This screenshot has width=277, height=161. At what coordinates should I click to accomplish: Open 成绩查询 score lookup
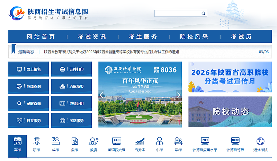pyautogui.click(x=29, y=86)
